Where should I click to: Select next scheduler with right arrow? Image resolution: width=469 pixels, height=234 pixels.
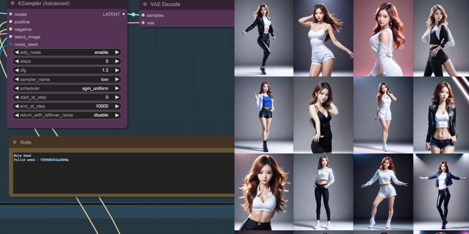click(x=117, y=88)
